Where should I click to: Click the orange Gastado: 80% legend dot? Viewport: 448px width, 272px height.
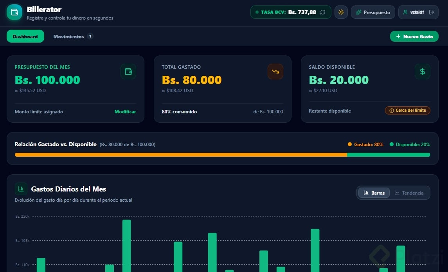[350, 145]
